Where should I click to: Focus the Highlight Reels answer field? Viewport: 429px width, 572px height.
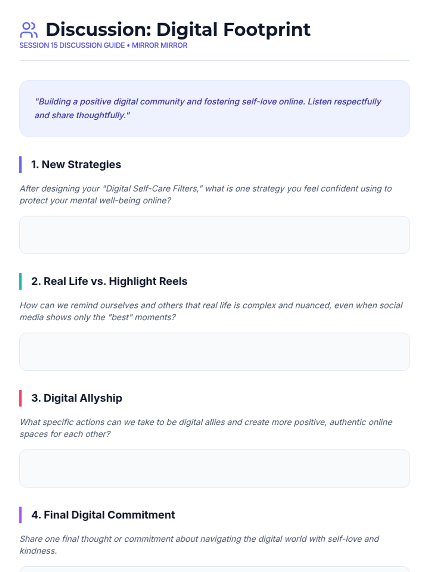click(x=214, y=352)
